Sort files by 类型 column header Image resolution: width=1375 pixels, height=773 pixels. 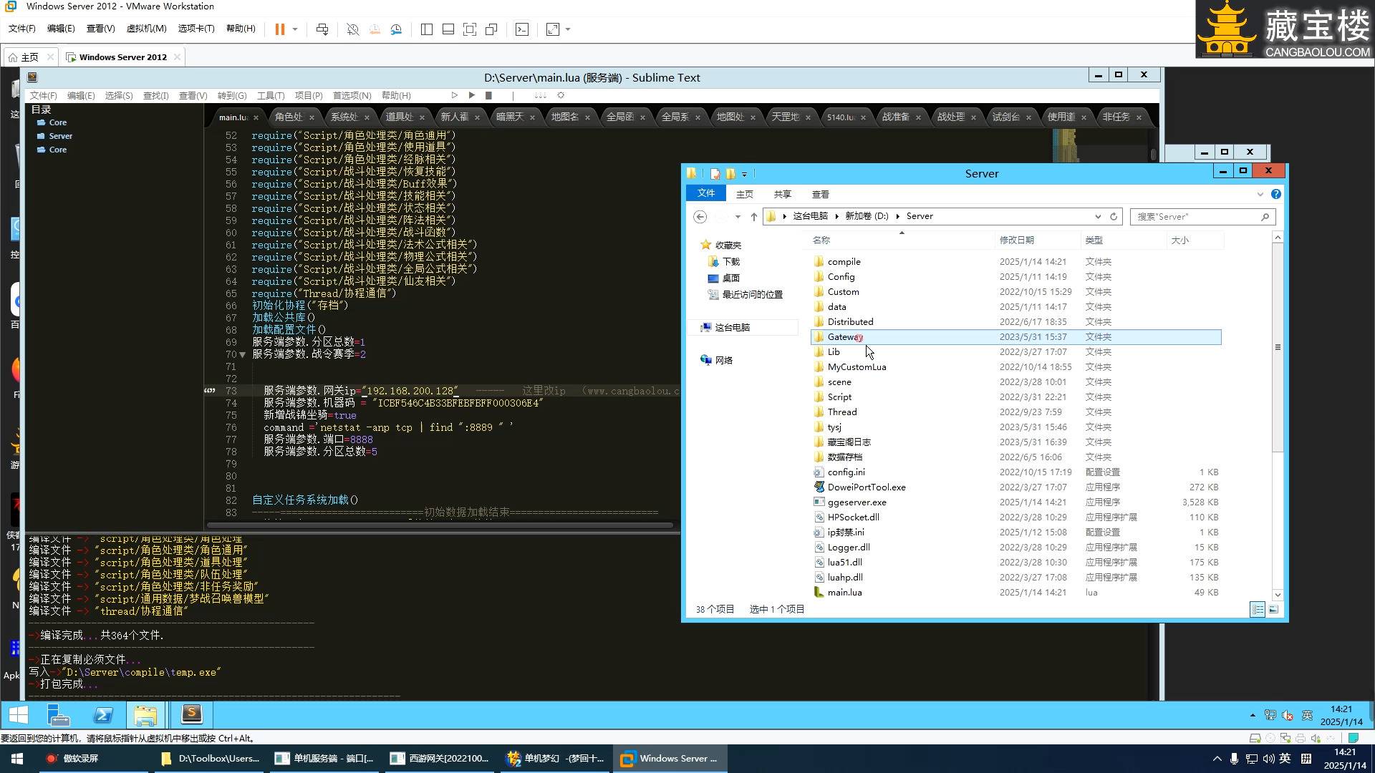pyautogui.click(x=1094, y=240)
